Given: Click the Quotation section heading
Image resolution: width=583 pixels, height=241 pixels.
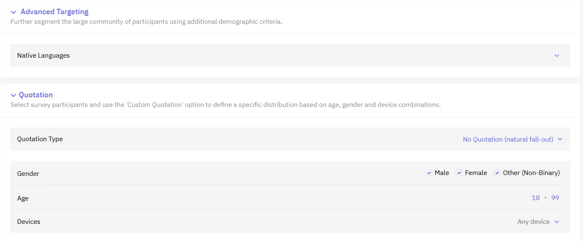Looking at the screenshot, I should pos(36,95).
